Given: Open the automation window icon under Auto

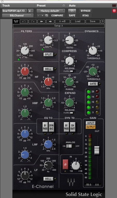Looking at the screenshot, I should [72, 11].
